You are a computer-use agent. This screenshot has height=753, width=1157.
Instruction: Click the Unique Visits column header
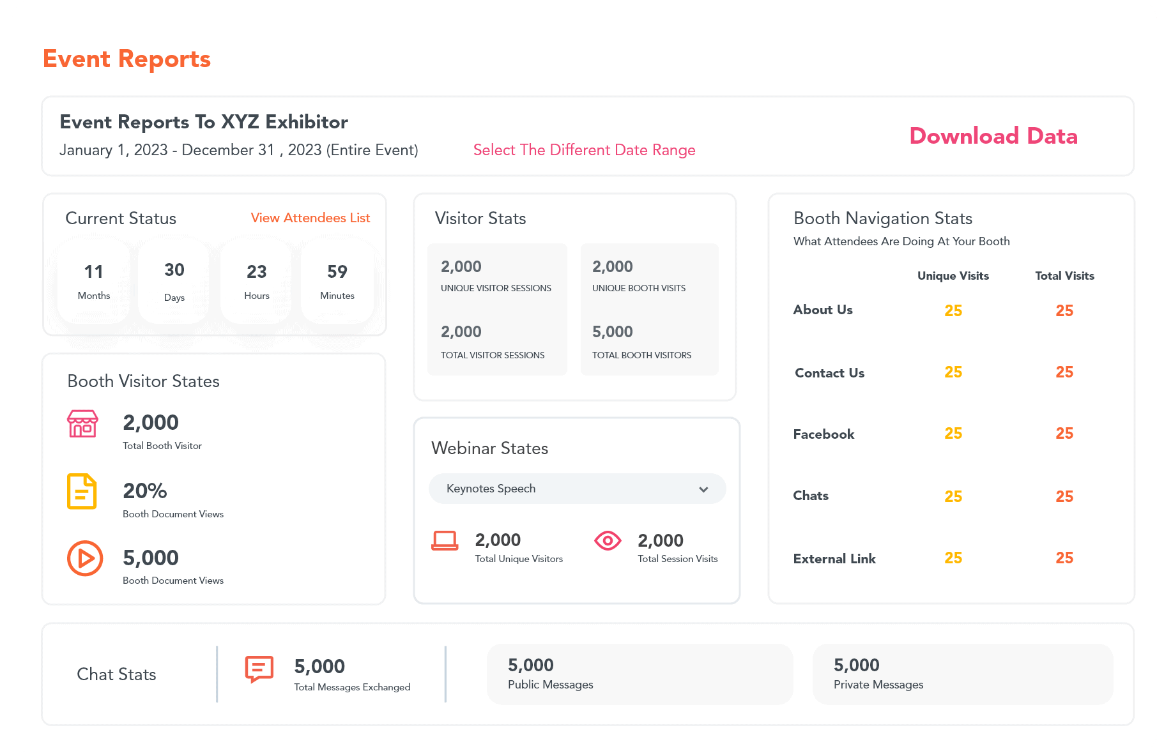click(953, 276)
